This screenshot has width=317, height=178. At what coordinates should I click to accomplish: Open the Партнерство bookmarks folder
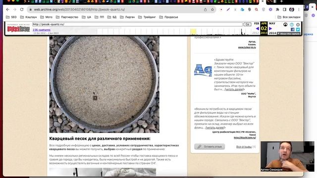67,17
